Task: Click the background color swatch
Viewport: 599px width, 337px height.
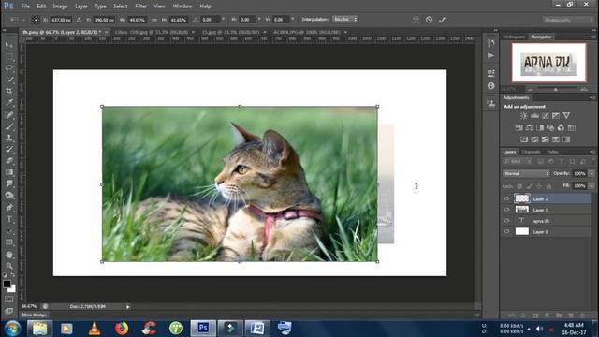Action: click(12, 289)
